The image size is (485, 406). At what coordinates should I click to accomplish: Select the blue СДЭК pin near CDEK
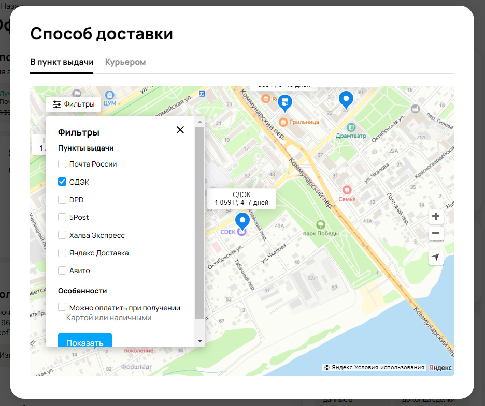pyautogui.click(x=242, y=222)
